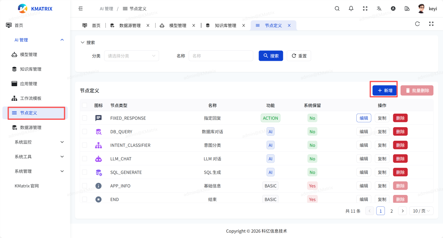Click the 新增 add button

click(x=385, y=91)
